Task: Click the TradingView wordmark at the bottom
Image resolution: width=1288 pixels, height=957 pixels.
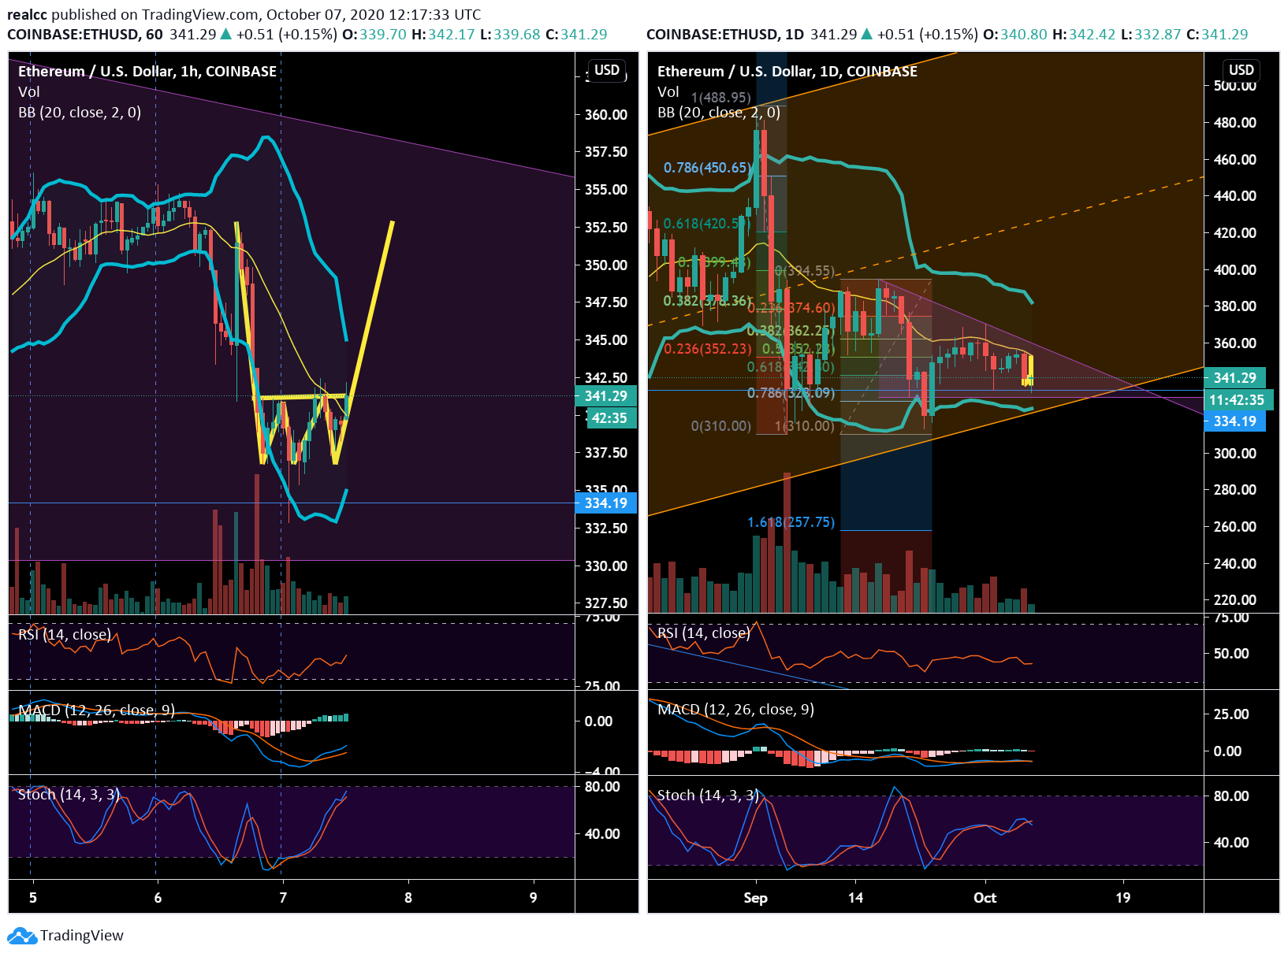Action: (82, 936)
